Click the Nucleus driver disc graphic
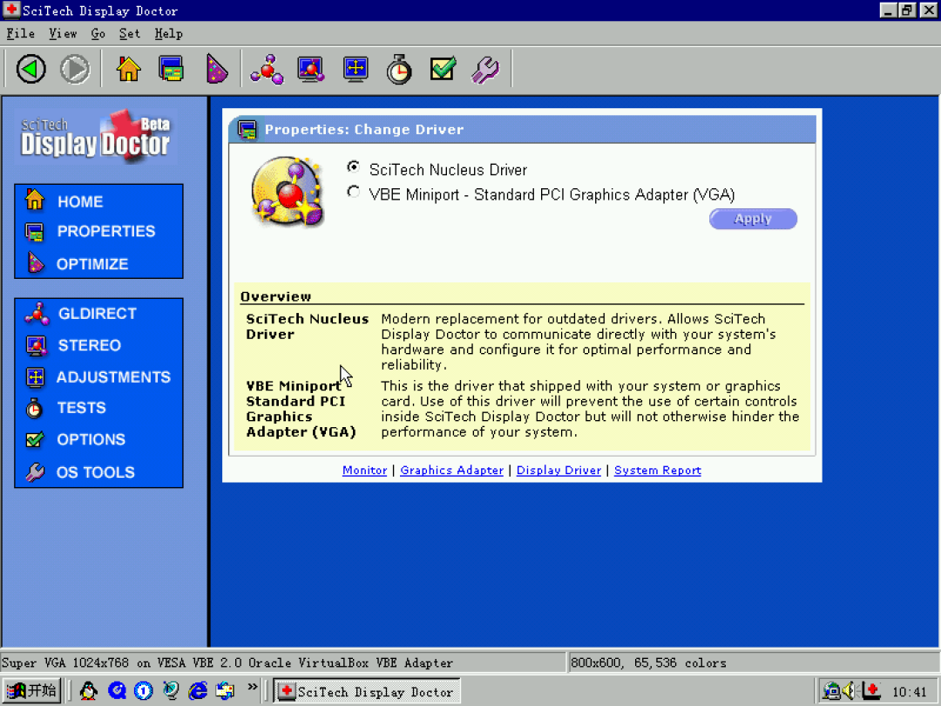The height and width of the screenshot is (706, 941). (x=288, y=192)
